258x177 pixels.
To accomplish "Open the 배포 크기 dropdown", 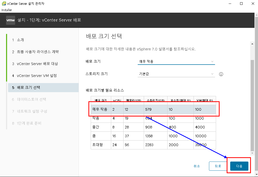I will click(x=176, y=62).
